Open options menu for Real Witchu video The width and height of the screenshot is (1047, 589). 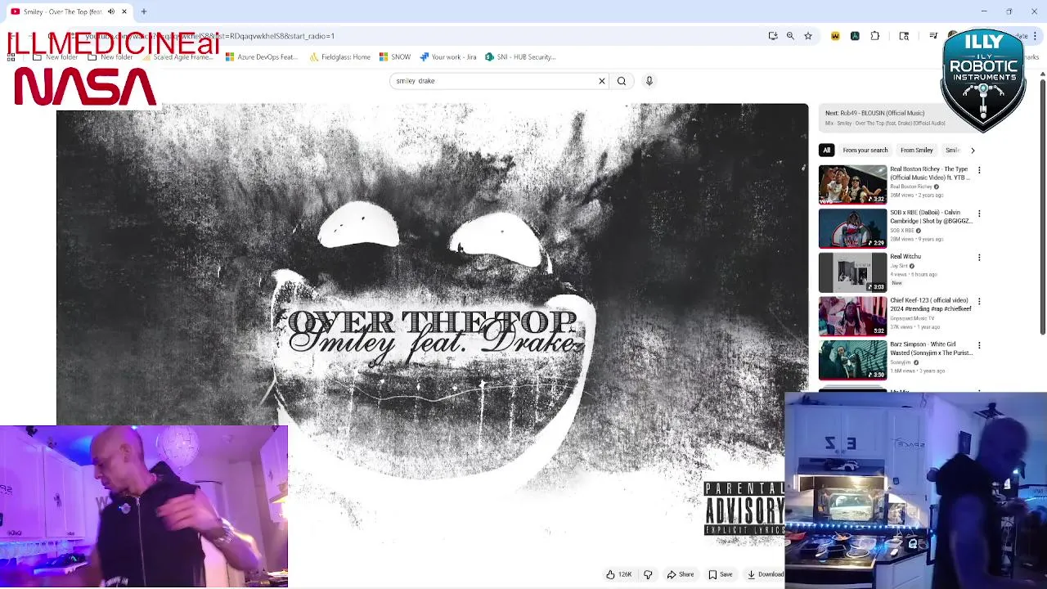click(979, 258)
